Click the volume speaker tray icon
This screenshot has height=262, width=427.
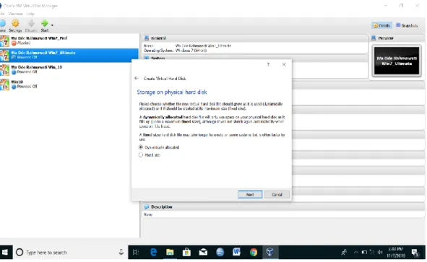coord(380,253)
